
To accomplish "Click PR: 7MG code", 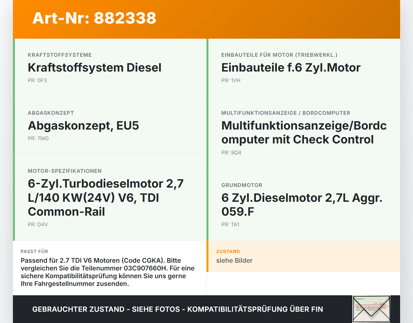I will [x=38, y=138].
